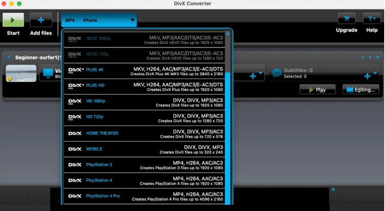Screen dimensions: 385x211
Task: Click the Play preview button
Action: tap(317, 90)
